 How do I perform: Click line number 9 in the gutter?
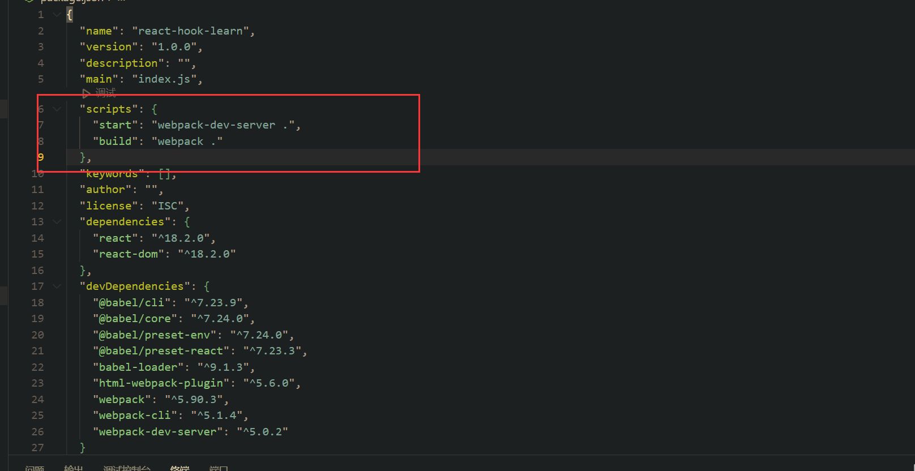pyautogui.click(x=40, y=157)
